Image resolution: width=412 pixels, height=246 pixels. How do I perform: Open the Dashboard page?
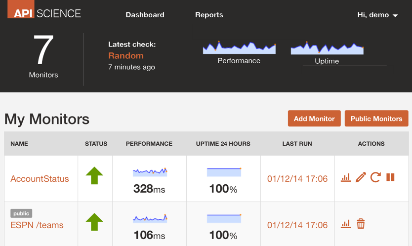145,15
